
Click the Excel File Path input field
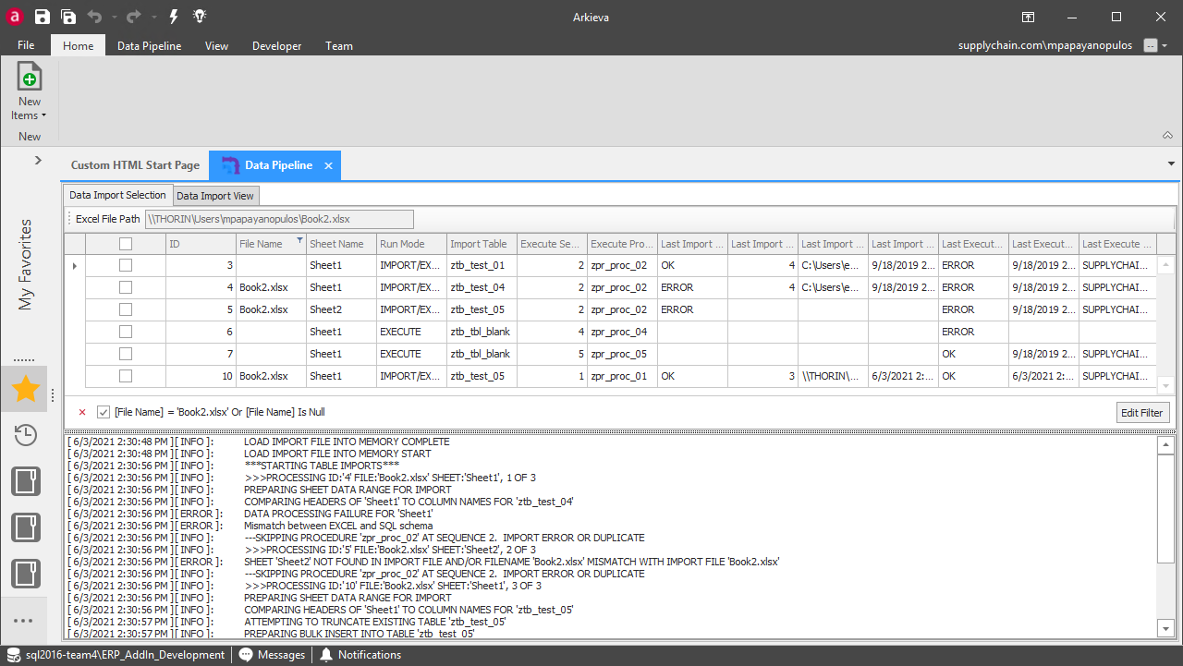(279, 219)
